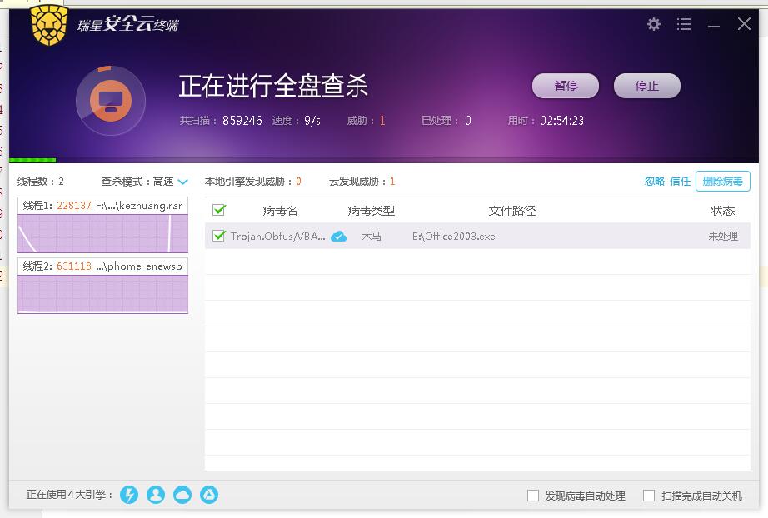Image resolution: width=768 pixels, height=518 pixels.
Task: Open the list menu icon in title bar
Action: click(x=684, y=24)
